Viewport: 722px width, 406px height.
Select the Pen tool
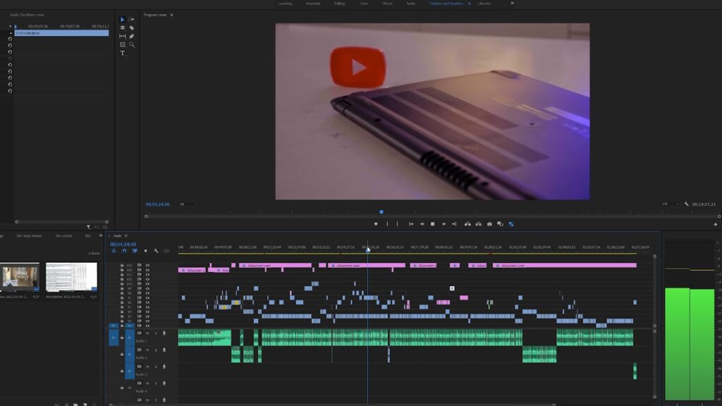tap(132, 37)
